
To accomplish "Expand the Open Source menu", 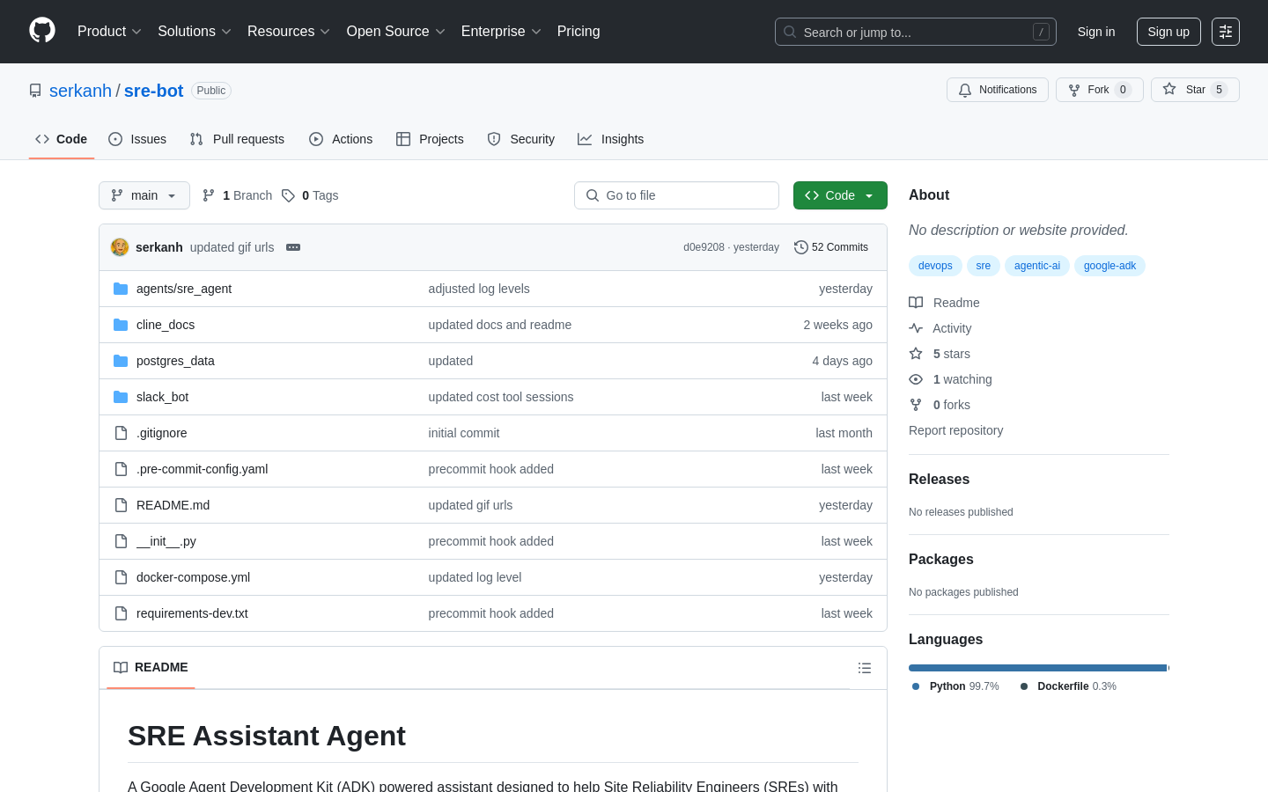I will (396, 32).
